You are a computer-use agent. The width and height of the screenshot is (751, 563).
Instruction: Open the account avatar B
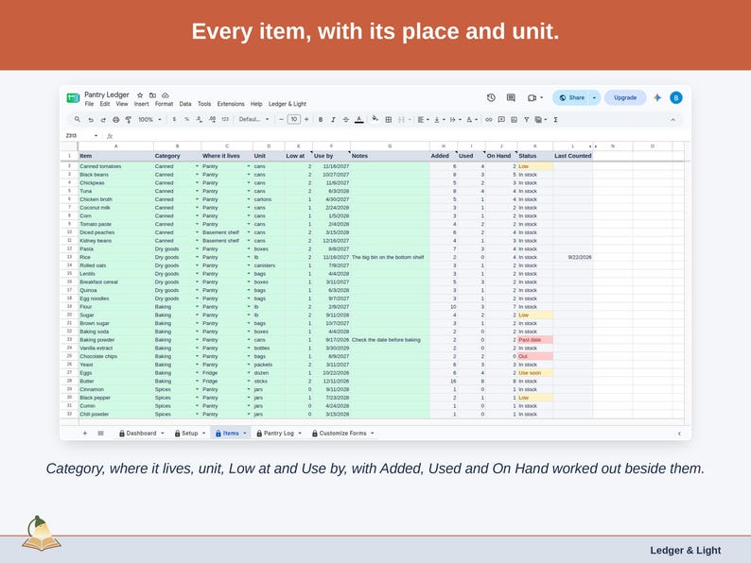pyautogui.click(x=675, y=97)
